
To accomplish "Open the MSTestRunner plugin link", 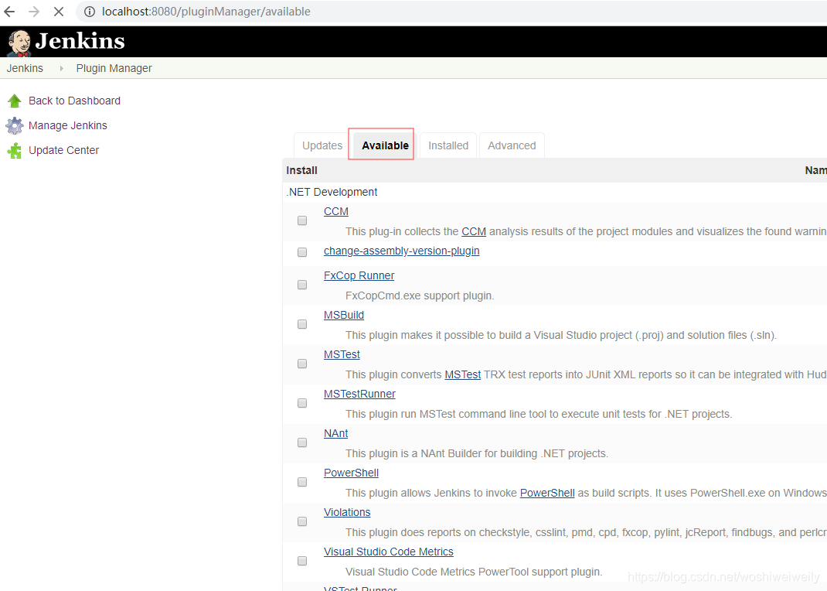I will pyautogui.click(x=359, y=395).
